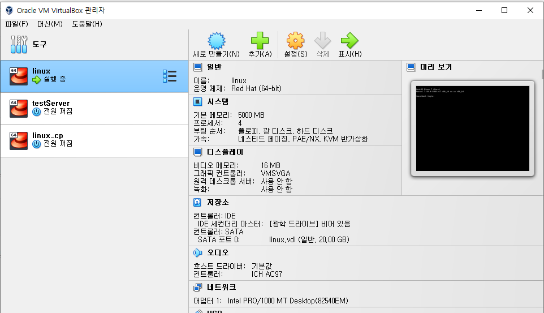
Task: Click the 'VMSVGA' graphics controller value
Action: pyautogui.click(x=275, y=173)
